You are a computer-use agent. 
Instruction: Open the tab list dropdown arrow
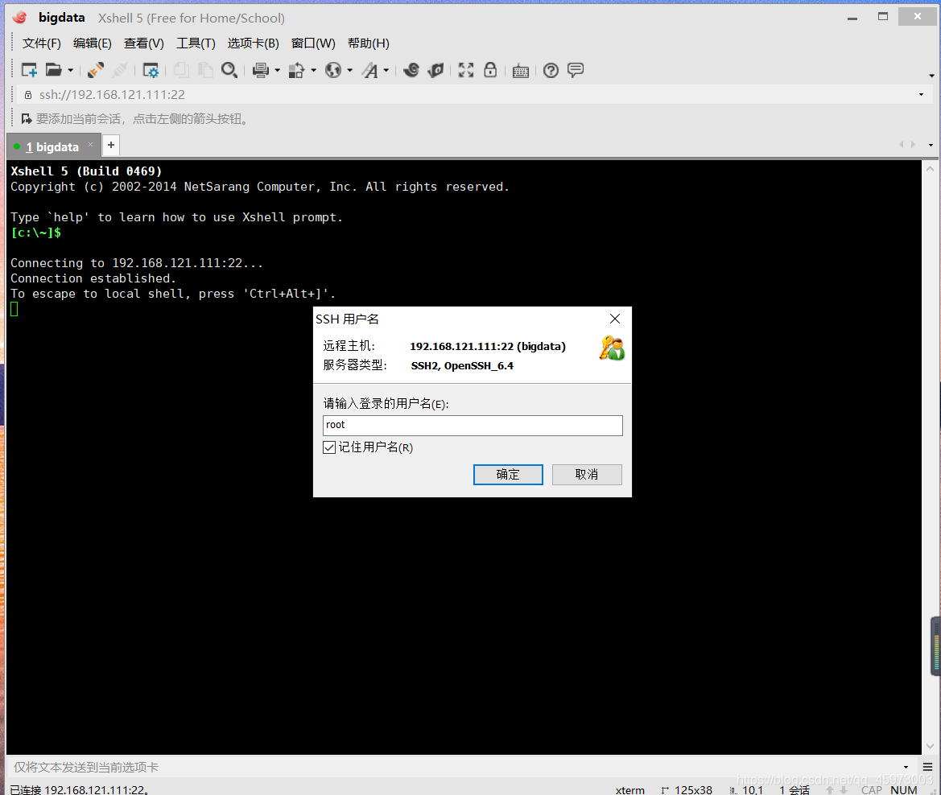pyautogui.click(x=931, y=145)
